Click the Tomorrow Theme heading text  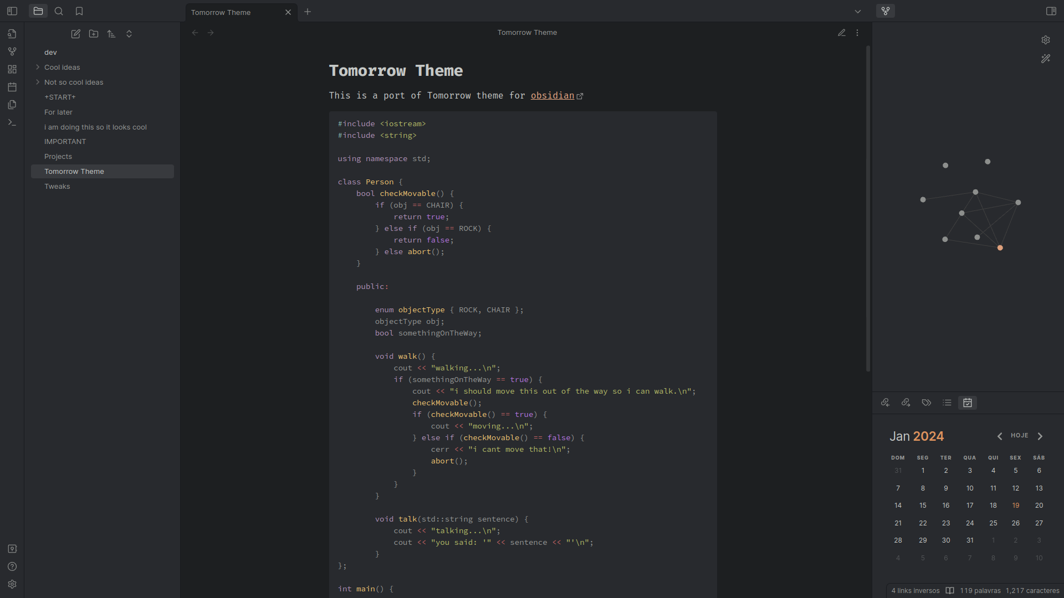tap(396, 71)
